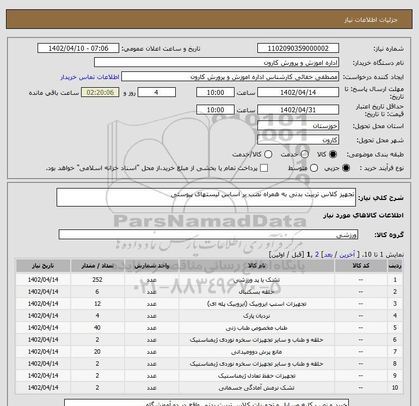419x406 pixels.
Task: Click the remaining time countdown 02:20:06
Action: tap(100, 92)
